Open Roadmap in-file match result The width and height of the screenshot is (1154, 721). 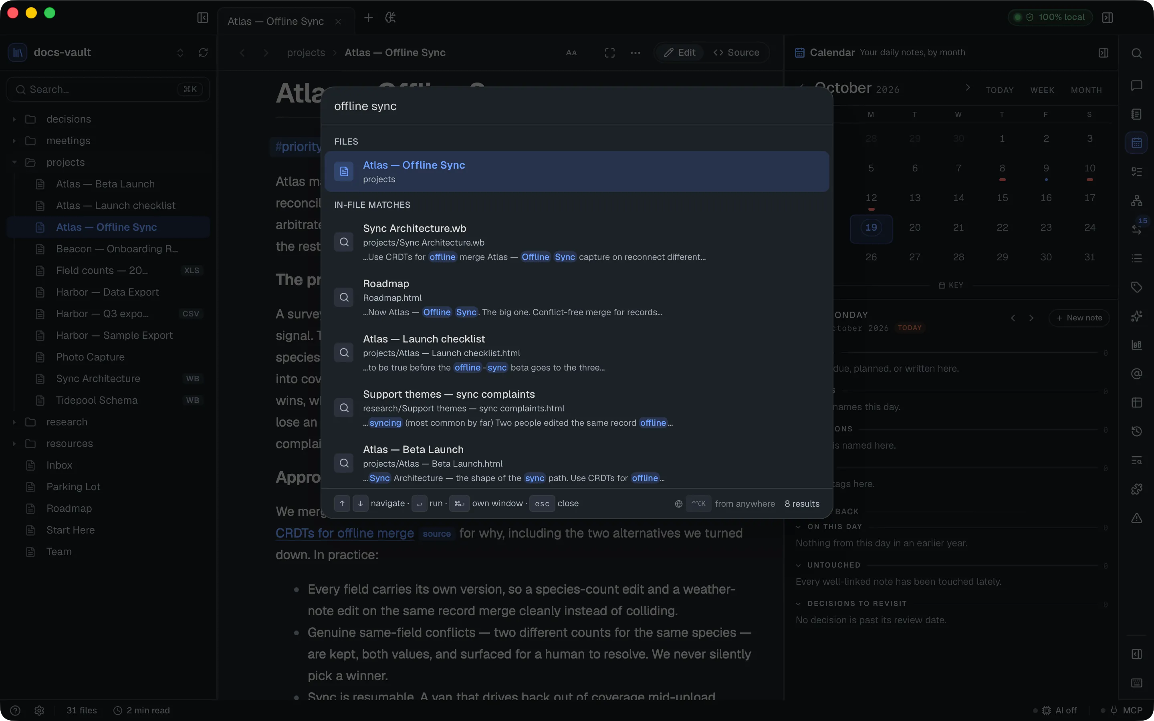click(x=577, y=298)
